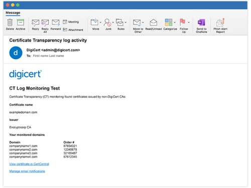Select order number 12345678
The image size is (251, 188).
(x=70, y=149)
